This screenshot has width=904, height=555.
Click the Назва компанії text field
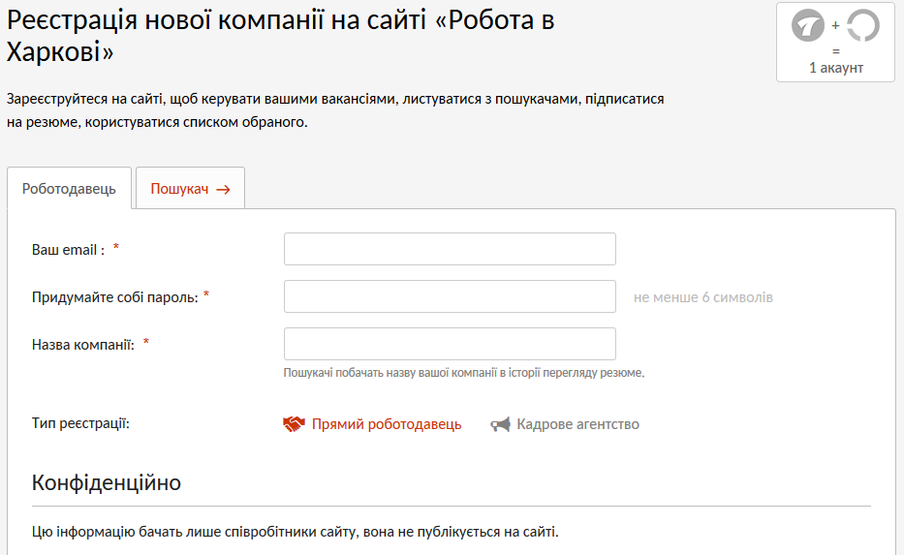tap(450, 344)
